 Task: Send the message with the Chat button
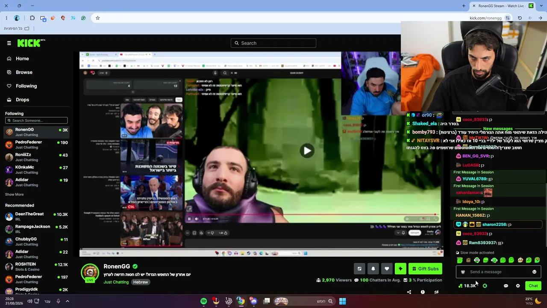pyautogui.click(x=533, y=286)
